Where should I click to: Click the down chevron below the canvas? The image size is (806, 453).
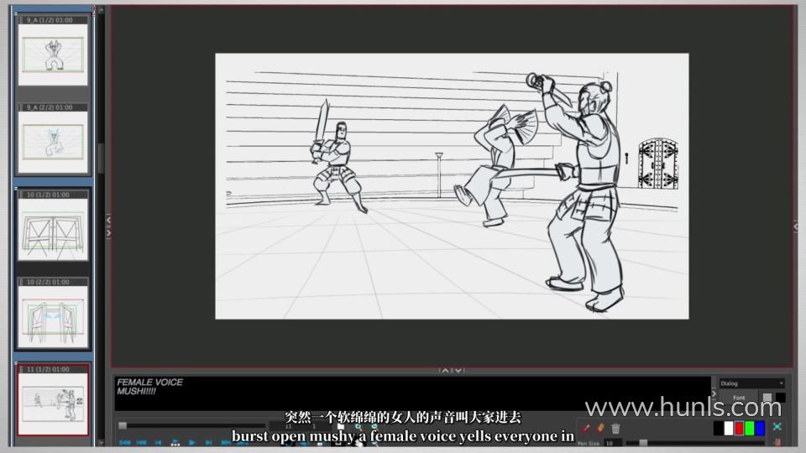[x=458, y=370]
